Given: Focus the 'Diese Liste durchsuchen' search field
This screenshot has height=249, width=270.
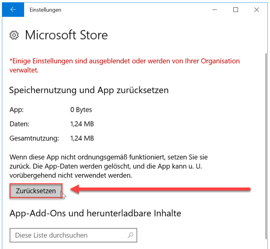Looking at the screenshot, I should 73,235.
